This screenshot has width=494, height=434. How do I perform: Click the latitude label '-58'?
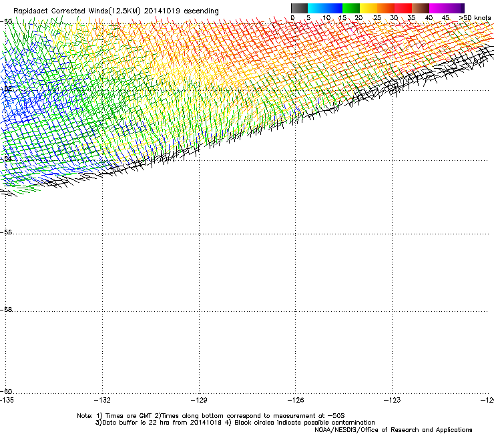click(x=6, y=310)
